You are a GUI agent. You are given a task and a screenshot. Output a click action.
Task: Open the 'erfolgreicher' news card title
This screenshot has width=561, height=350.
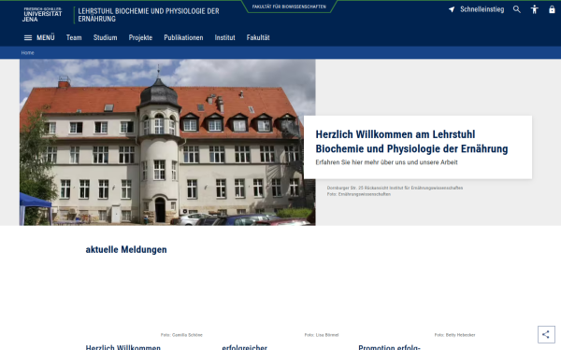(244, 347)
